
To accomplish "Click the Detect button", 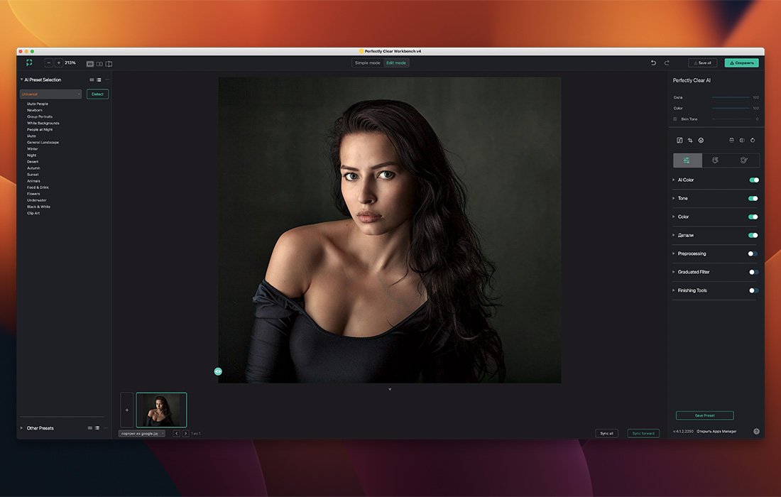I will (x=97, y=94).
